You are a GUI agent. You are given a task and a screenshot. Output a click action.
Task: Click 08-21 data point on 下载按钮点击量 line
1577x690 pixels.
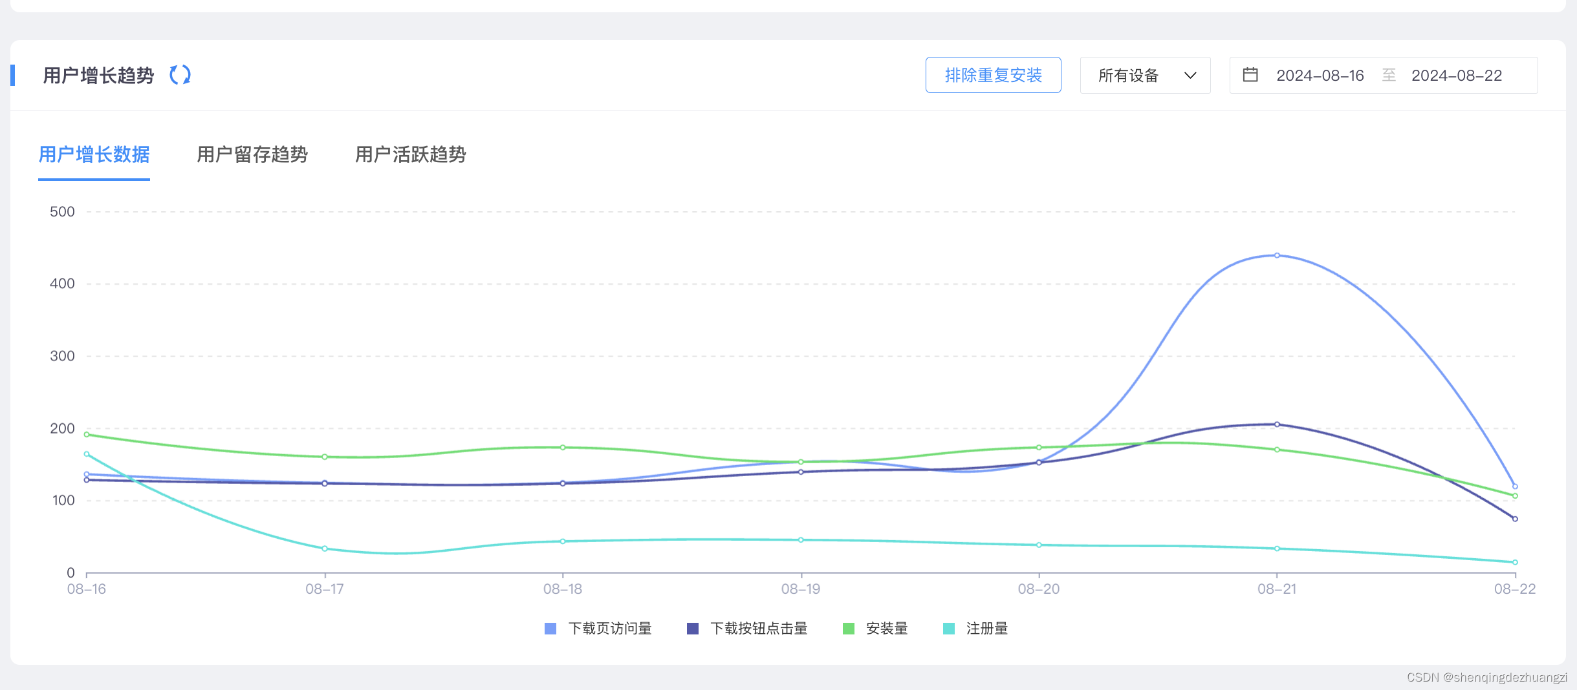(1277, 424)
